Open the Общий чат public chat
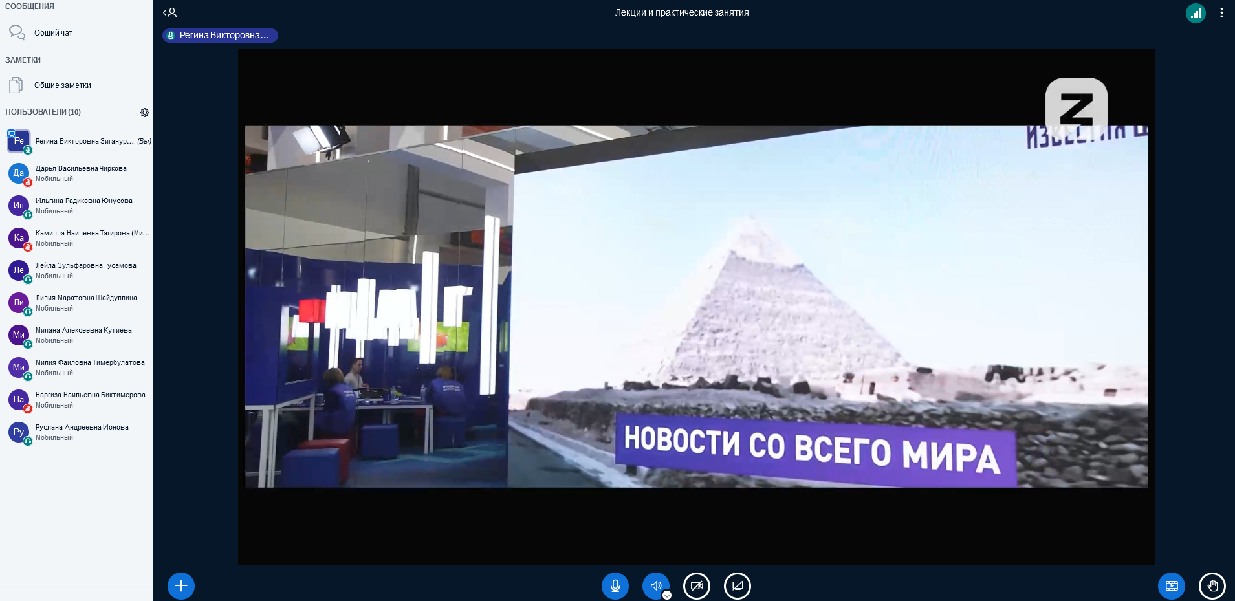Viewport: 1235px width, 601px height. [x=52, y=33]
